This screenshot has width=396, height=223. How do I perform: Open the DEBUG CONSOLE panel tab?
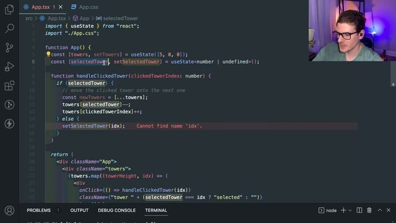tap(117, 211)
